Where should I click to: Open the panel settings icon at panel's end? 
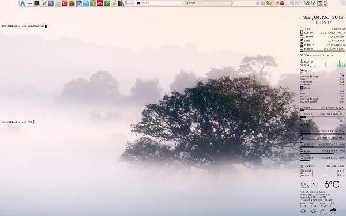(x=325, y=3)
